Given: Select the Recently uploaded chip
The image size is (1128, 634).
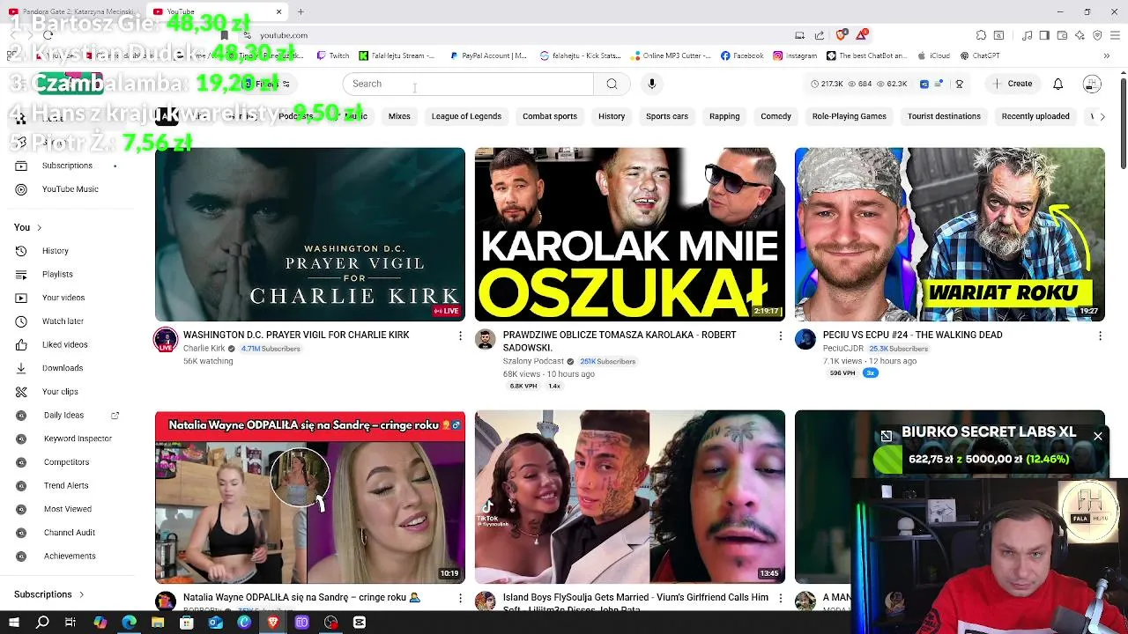Looking at the screenshot, I should click(x=1035, y=116).
